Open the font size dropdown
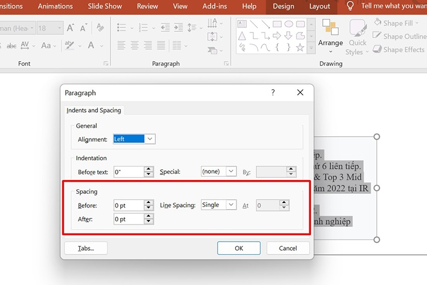This screenshot has height=285, width=427. 60,28
